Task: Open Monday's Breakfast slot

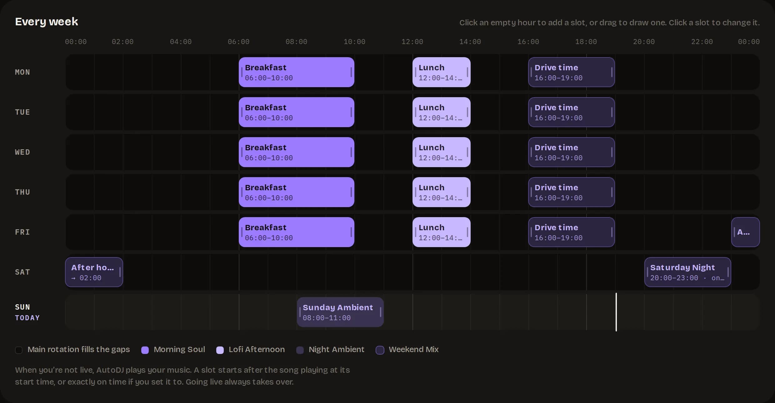Action: [x=296, y=72]
